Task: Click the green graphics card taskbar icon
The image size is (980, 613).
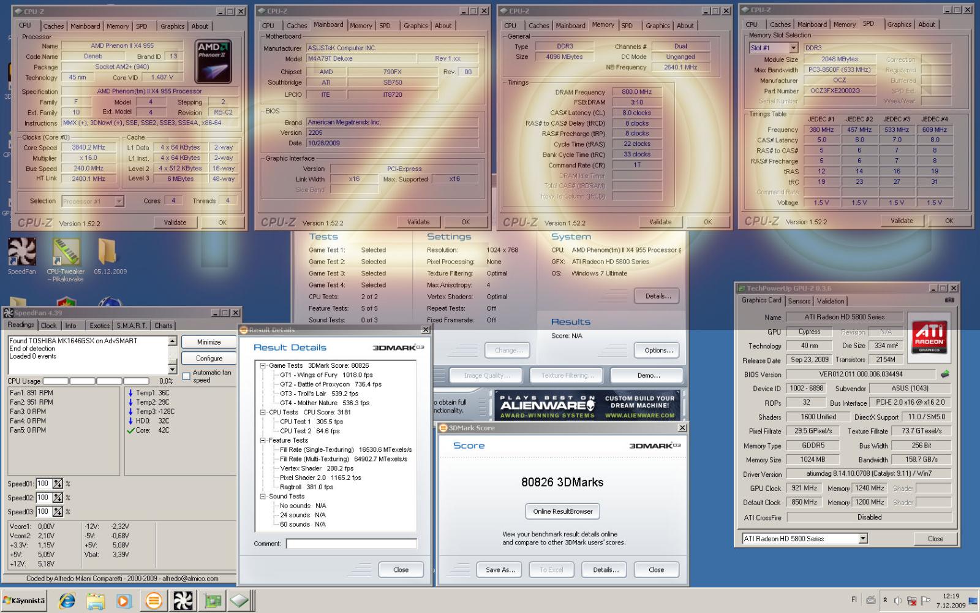Action: (x=213, y=601)
